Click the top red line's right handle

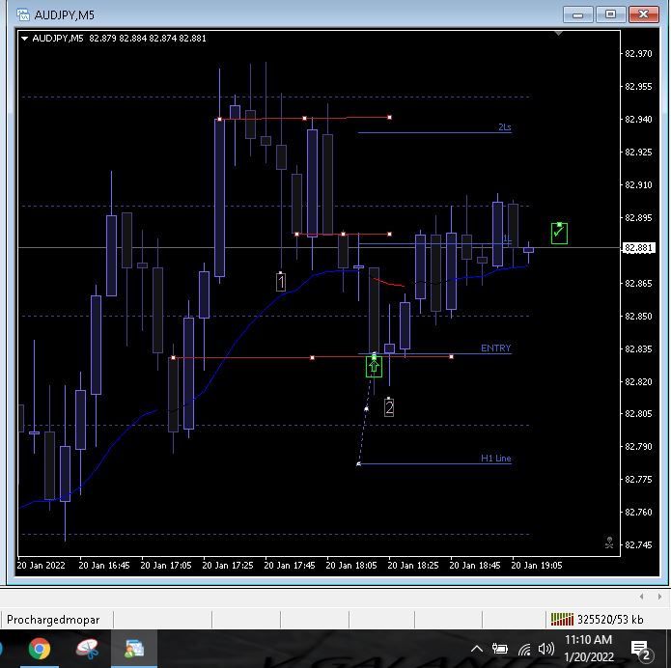pyautogui.click(x=389, y=117)
